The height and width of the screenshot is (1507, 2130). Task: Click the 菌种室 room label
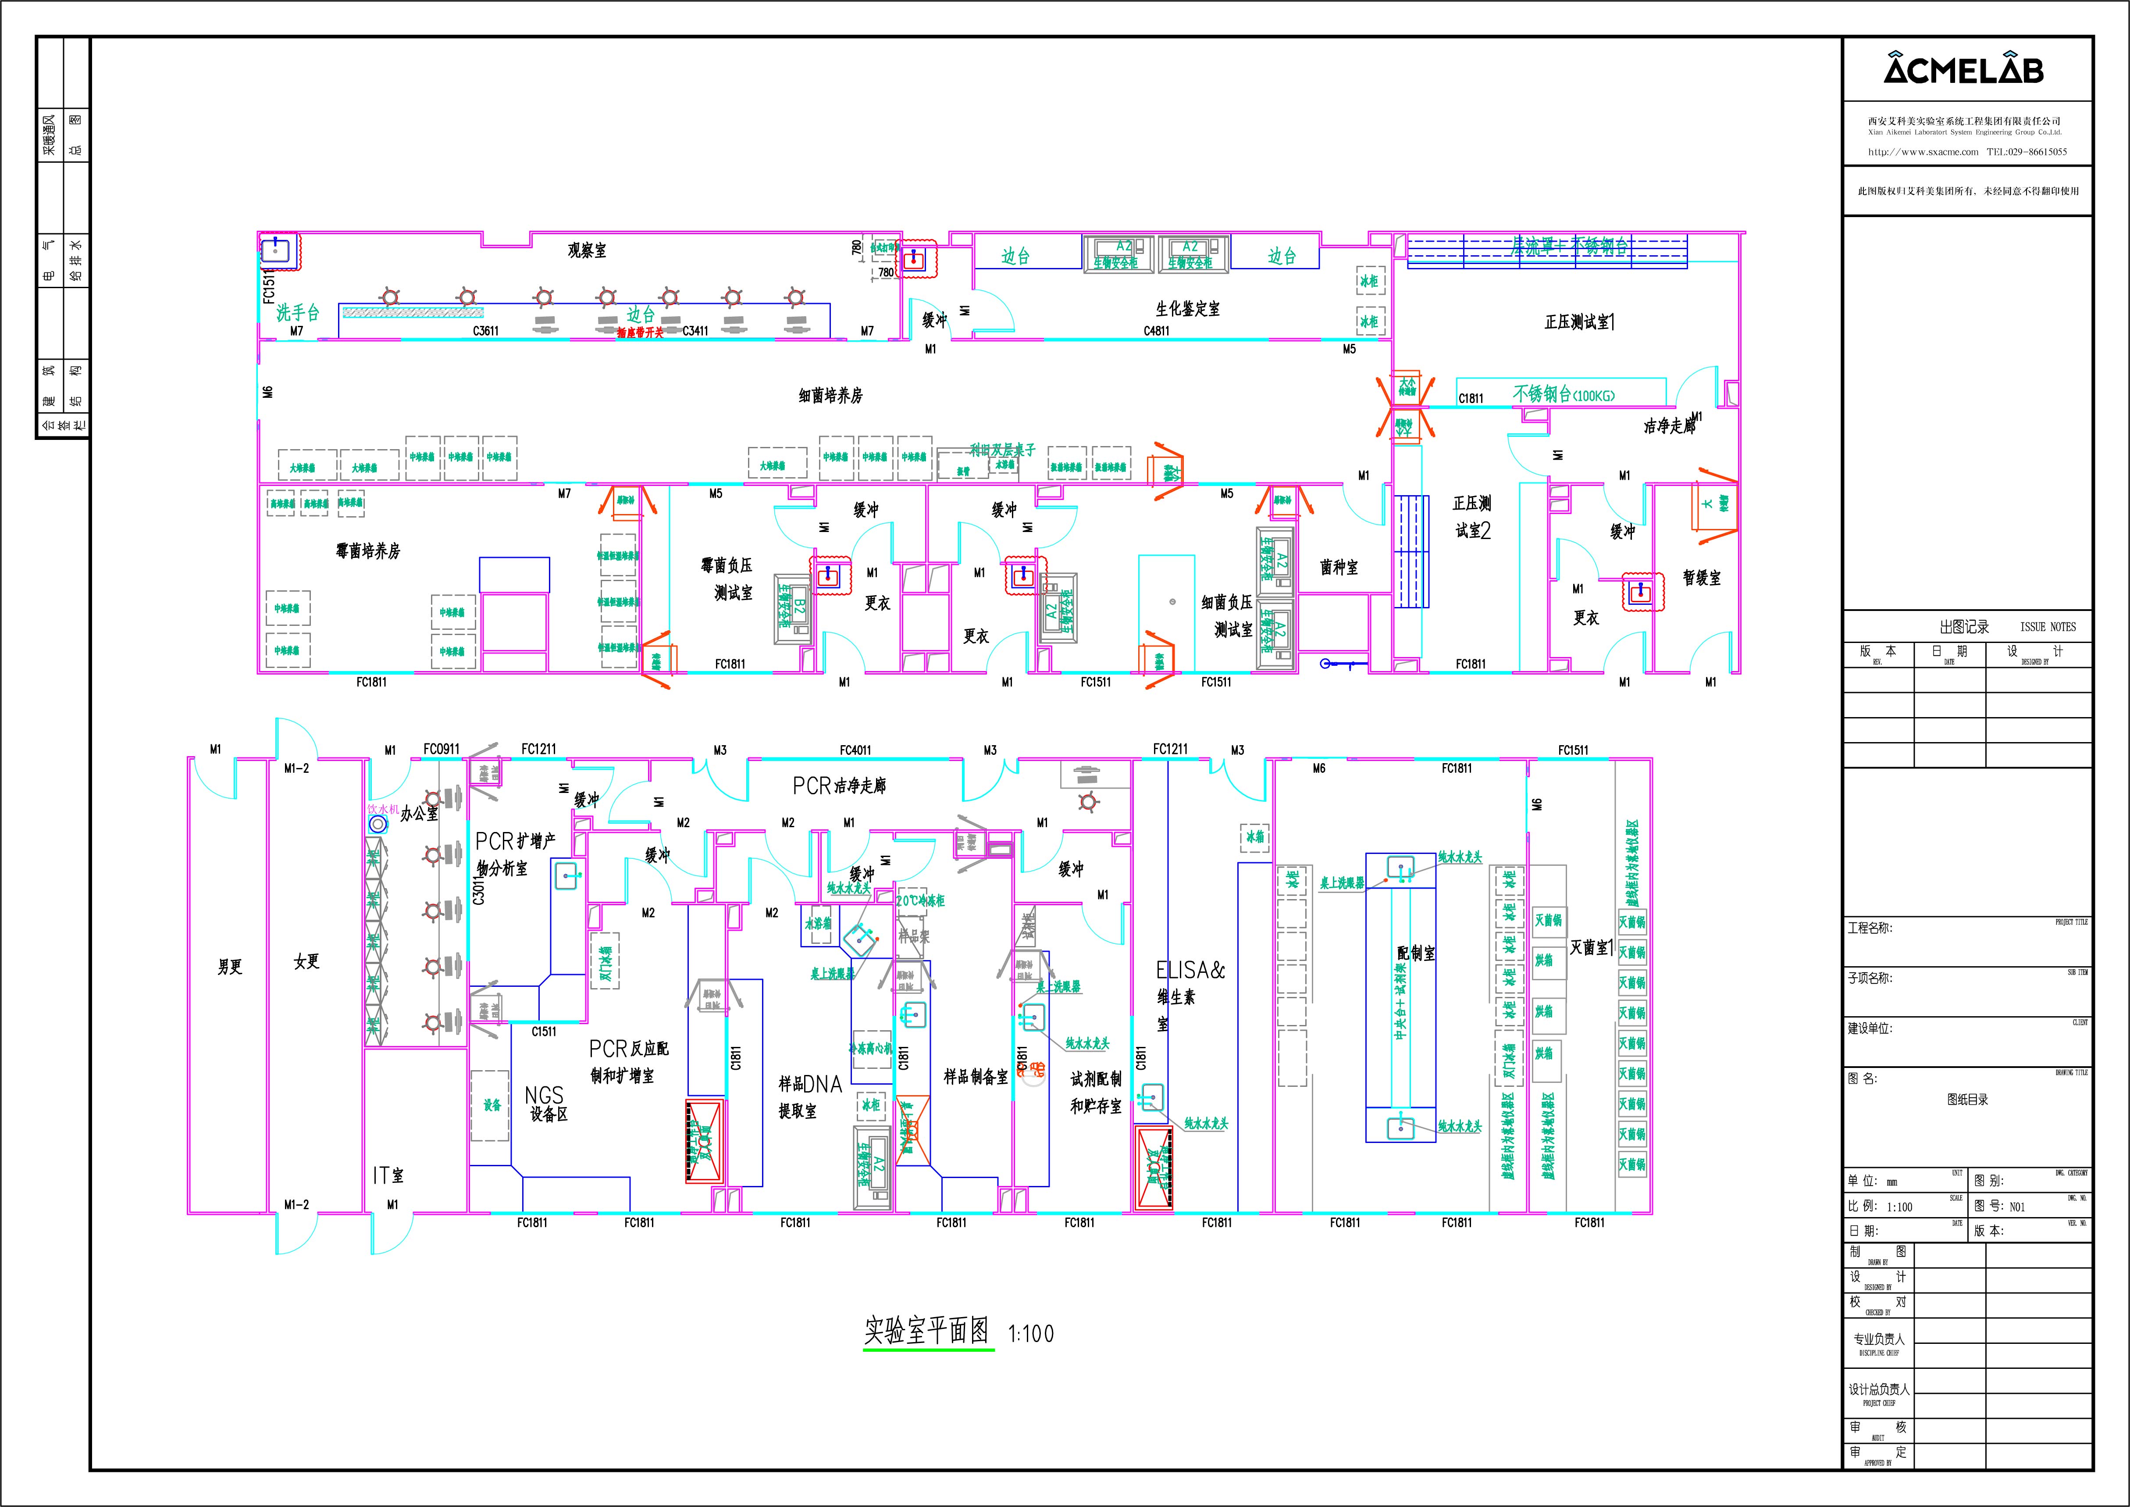pos(1339,567)
